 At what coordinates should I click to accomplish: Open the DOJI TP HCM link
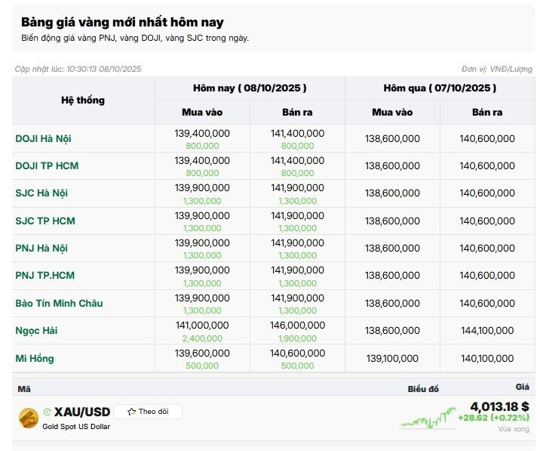47,165
